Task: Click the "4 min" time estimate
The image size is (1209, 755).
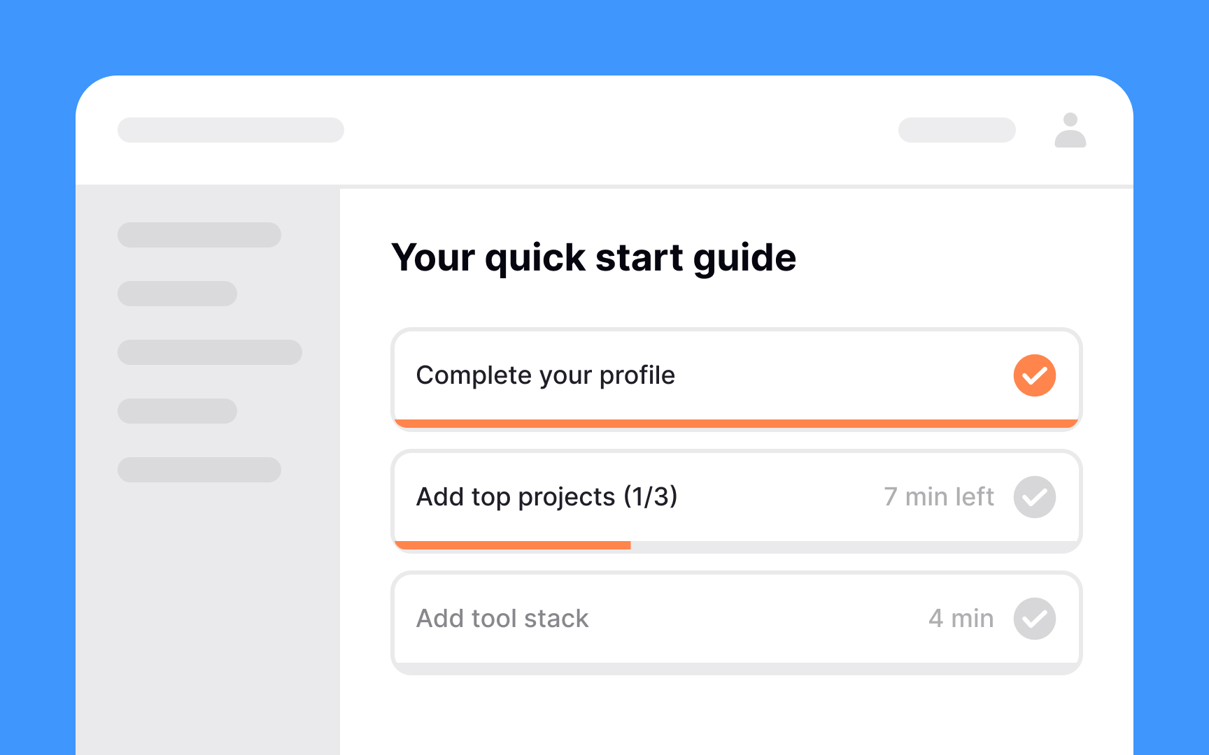Action: click(x=961, y=619)
